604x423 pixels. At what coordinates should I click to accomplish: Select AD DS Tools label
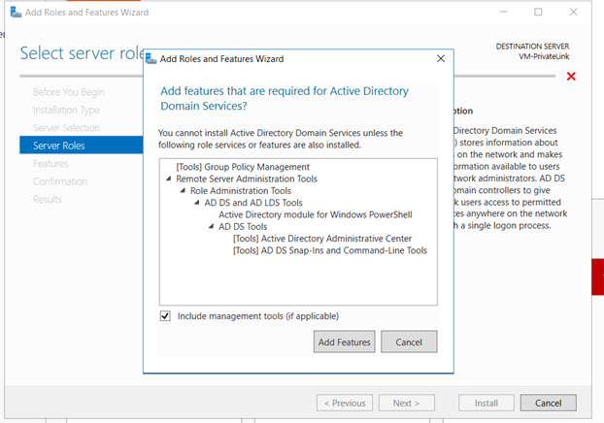pyautogui.click(x=243, y=226)
